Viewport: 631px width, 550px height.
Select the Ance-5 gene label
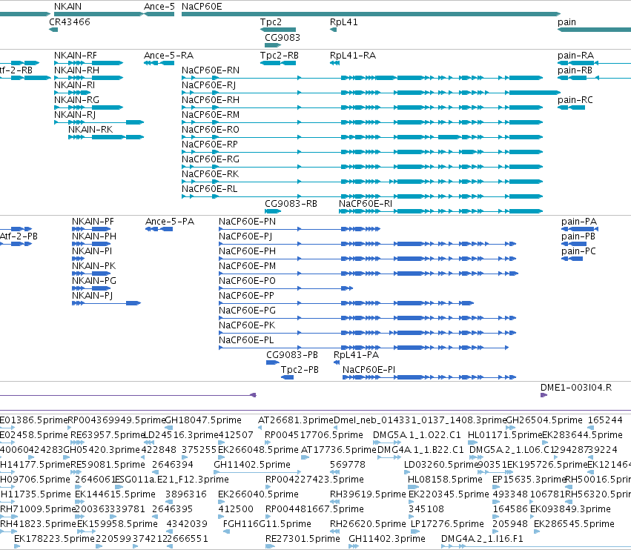[159, 7]
